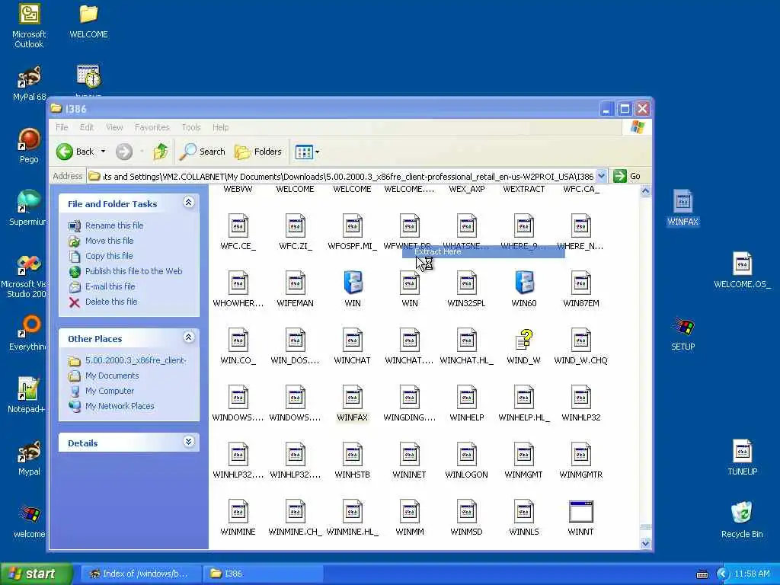780x585 pixels.
Task: Open the Search pane in Explorer toolbar
Action: tap(203, 152)
